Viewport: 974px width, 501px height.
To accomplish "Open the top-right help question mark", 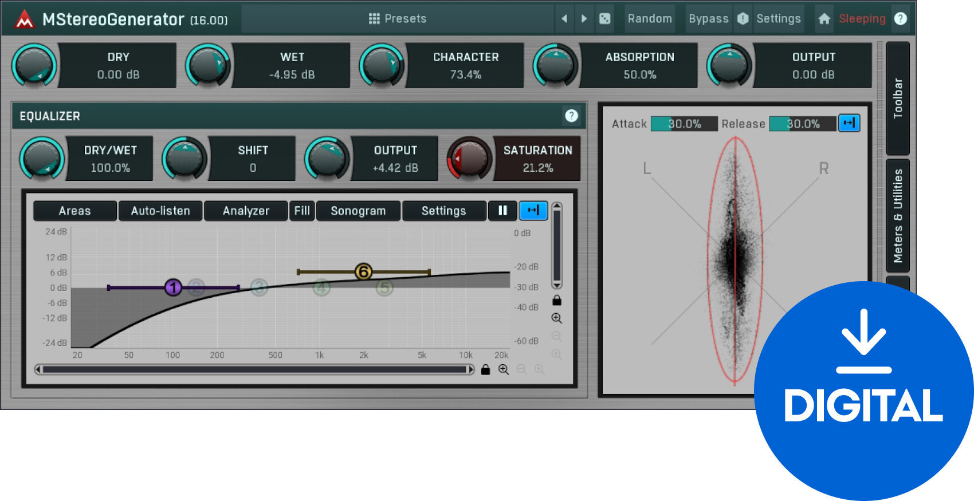I will coord(901,18).
